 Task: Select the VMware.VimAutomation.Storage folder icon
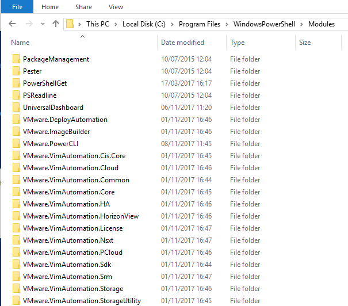click(x=16, y=289)
